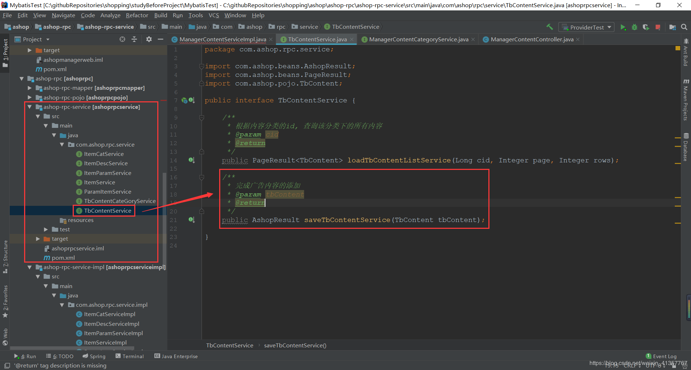Open the Spring tool window
The width and height of the screenshot is (691, 370).
point(94,356)
